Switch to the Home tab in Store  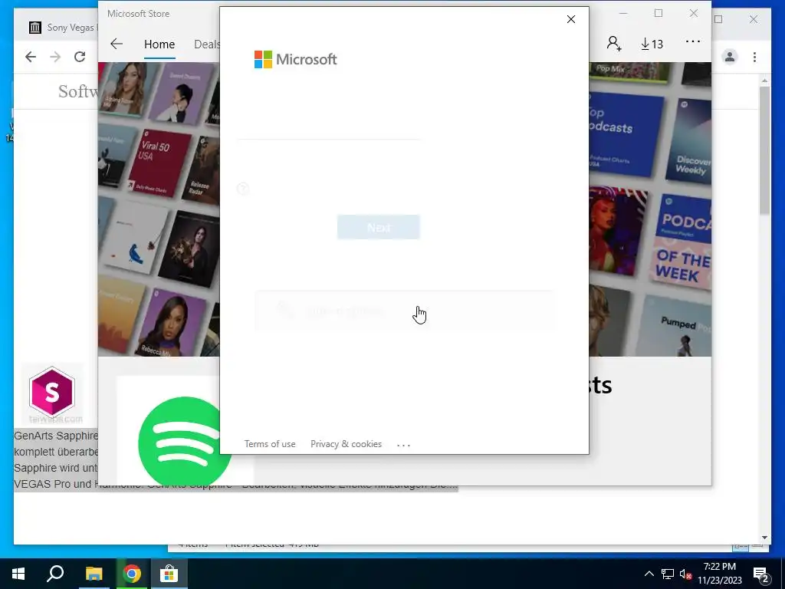click(x=159, y=44)
